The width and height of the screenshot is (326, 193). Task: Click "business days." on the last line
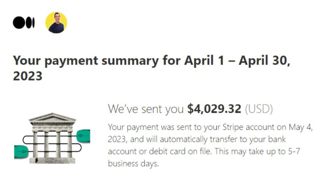pyautogui.click(x=133, y=163)
